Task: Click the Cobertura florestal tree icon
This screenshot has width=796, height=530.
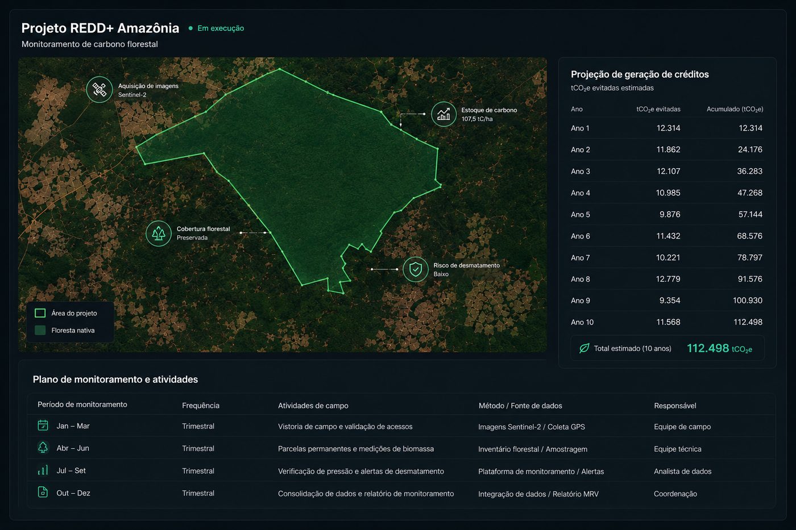Action: 159,233
